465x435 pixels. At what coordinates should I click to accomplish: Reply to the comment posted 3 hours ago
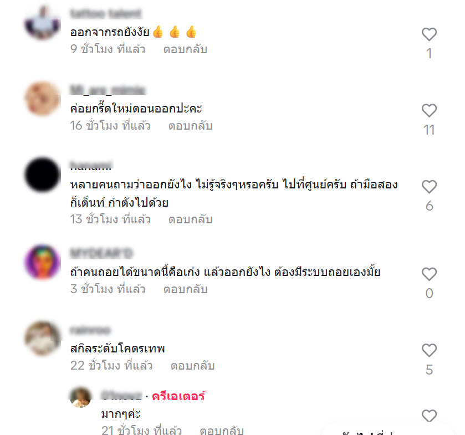[x=185, y=289]
